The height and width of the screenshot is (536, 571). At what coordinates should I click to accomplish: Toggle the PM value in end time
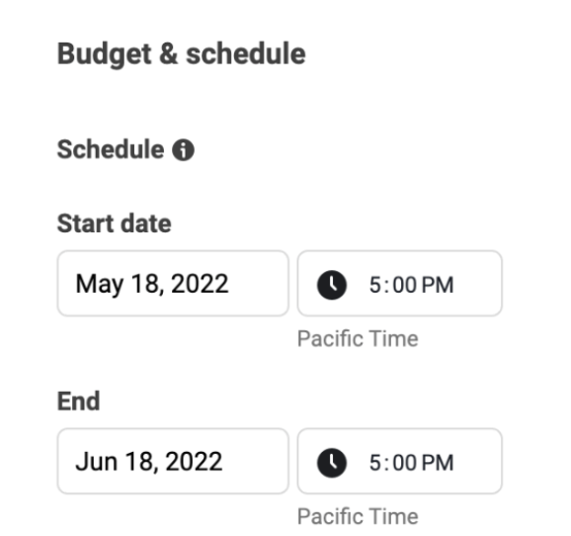click(438, 463)
